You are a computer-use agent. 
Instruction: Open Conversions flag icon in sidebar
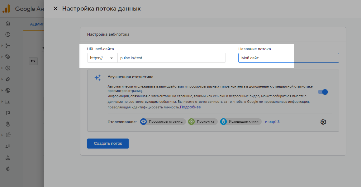[8, 113]
